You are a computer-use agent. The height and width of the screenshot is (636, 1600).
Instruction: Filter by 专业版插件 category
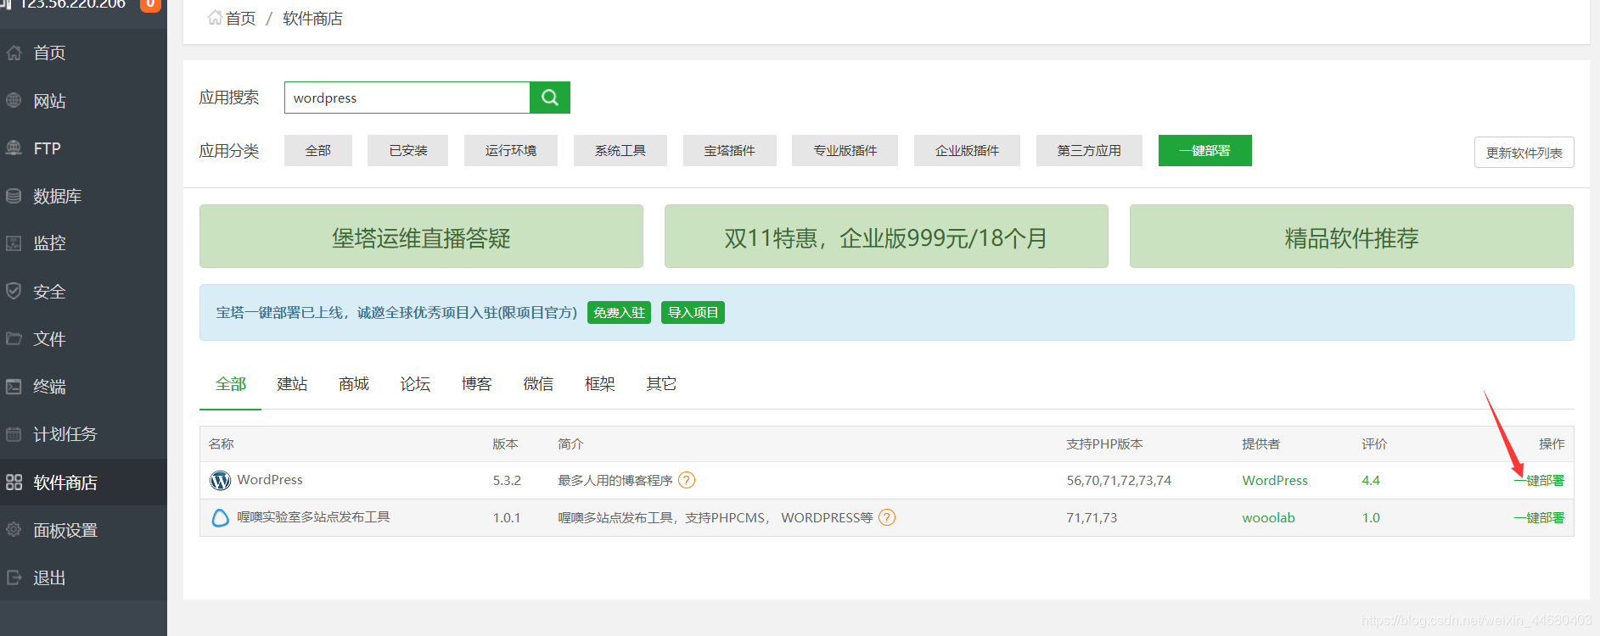(845, 150)
